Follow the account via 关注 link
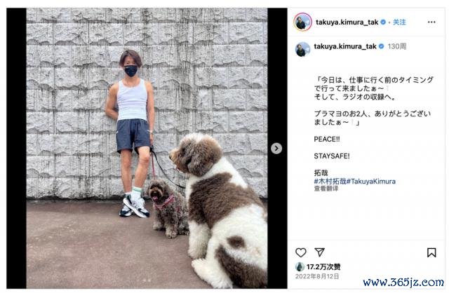The height and width of the screenshot is (293, 449). coord(399,22)
